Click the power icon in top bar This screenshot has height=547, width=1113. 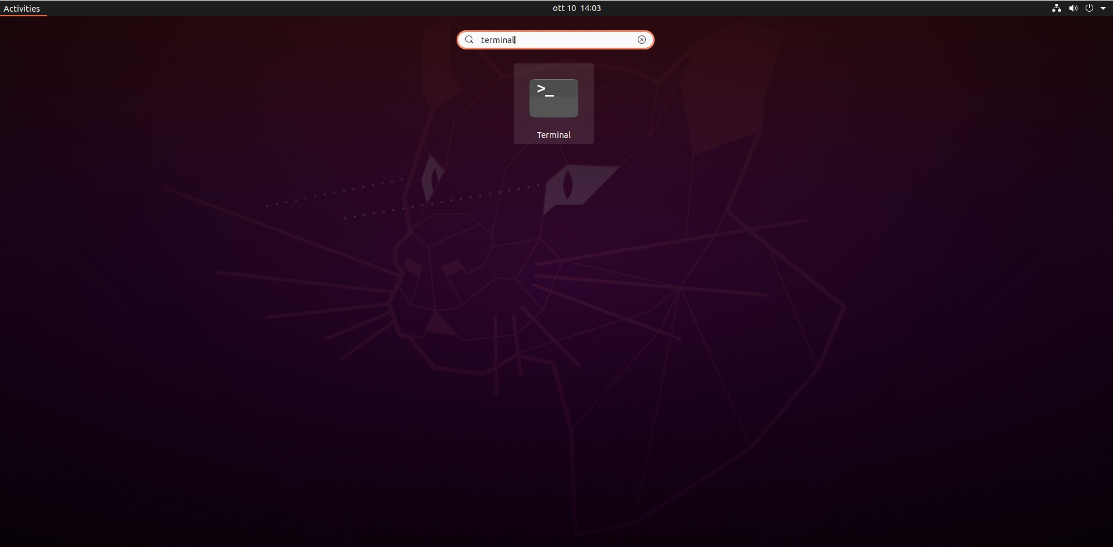coord(1089,8)
